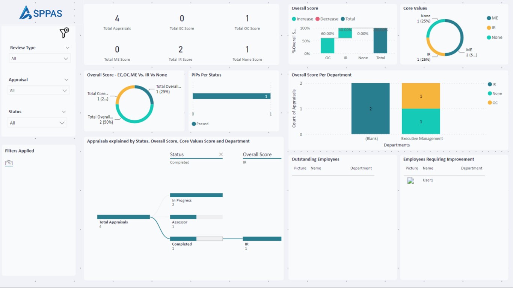Click the User1 name cell
This screenshot has width=513, height=288.
pyautogui.click(x=428, y=180)
